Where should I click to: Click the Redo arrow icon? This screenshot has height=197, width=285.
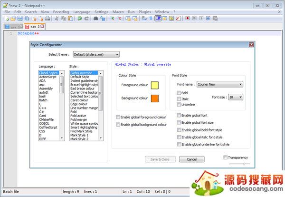click(86, 19)
